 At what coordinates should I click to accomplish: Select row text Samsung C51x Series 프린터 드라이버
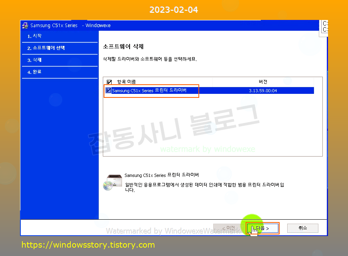click(149, 90)
